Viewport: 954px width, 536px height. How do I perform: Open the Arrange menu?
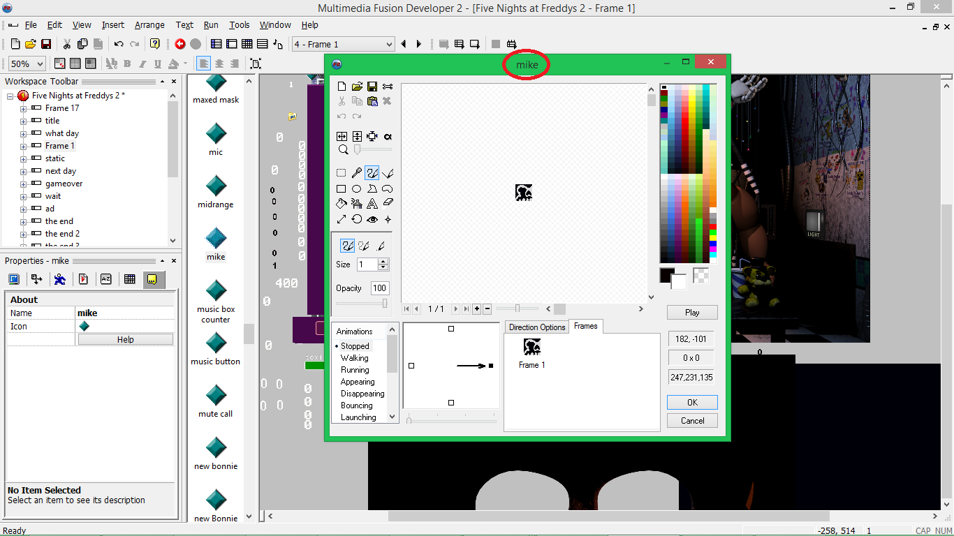(150, 25)
